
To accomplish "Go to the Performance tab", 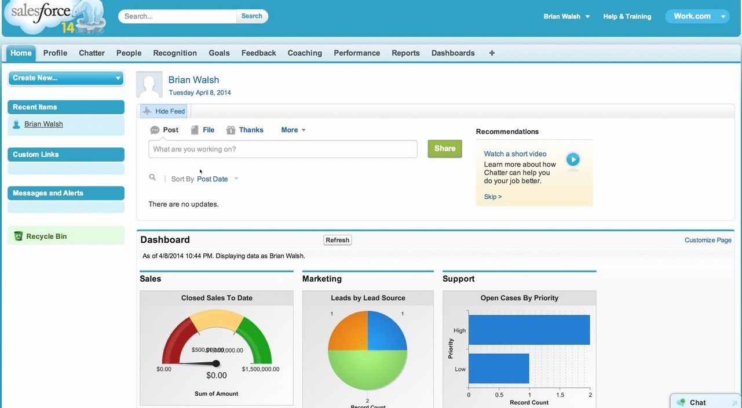I will pyautogui.click(x=357, y=53).
